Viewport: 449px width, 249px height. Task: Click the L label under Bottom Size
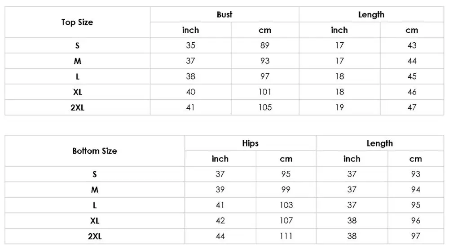coord(94,205)
